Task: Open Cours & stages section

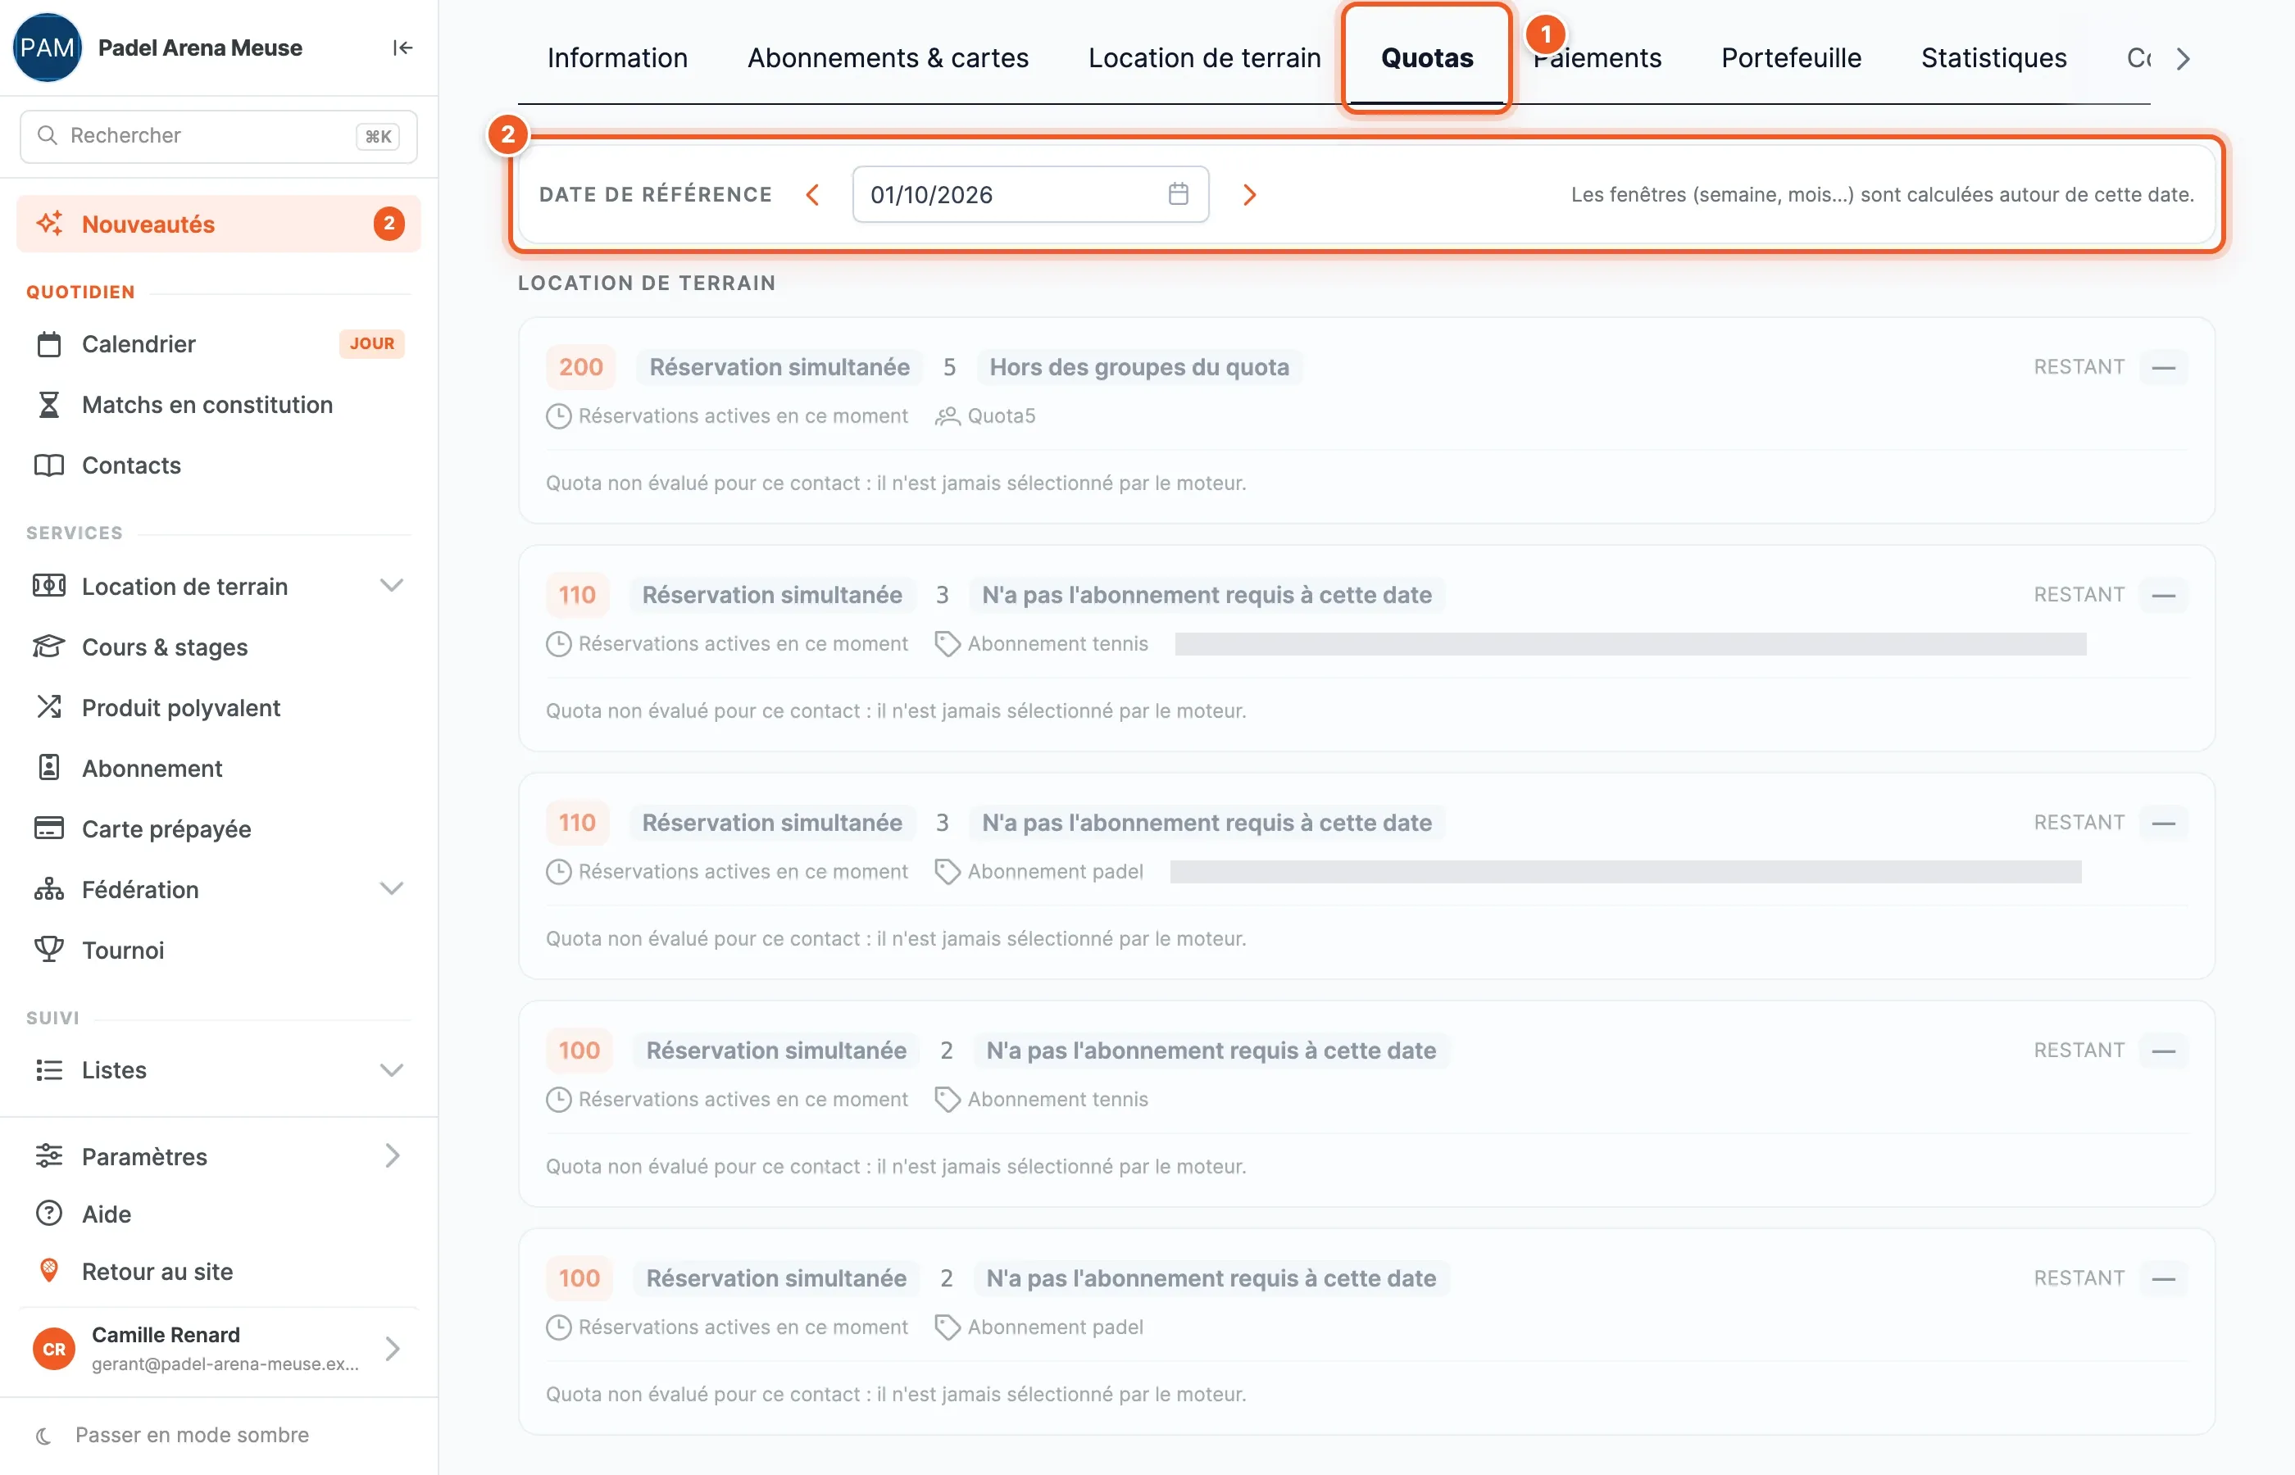Action: 218,647
